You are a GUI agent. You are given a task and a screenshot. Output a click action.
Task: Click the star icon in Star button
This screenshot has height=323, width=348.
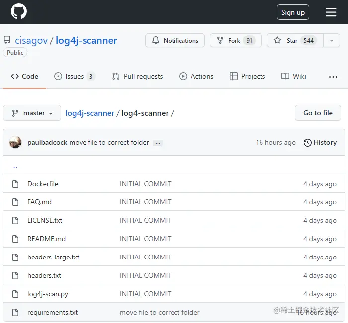(x=277, y=40)
